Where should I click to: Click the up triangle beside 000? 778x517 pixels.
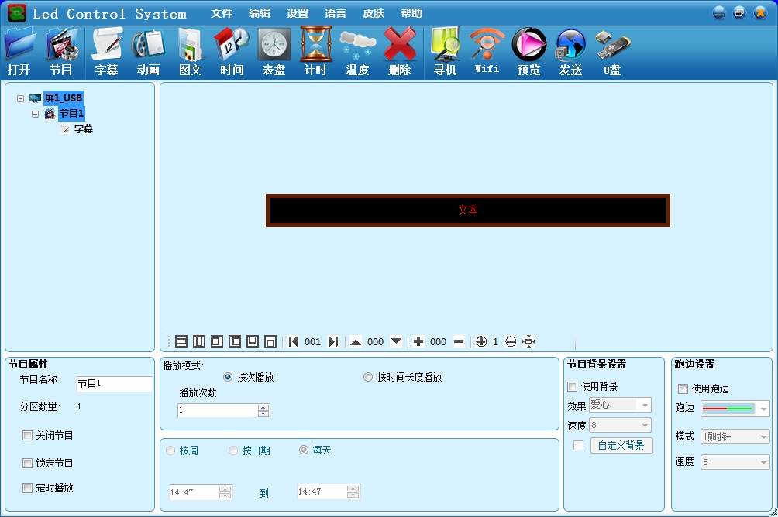[x=356, y=341]
